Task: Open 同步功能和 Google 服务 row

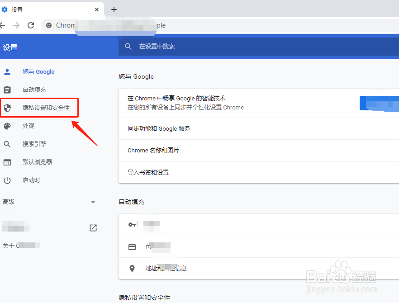Action: 259,129
